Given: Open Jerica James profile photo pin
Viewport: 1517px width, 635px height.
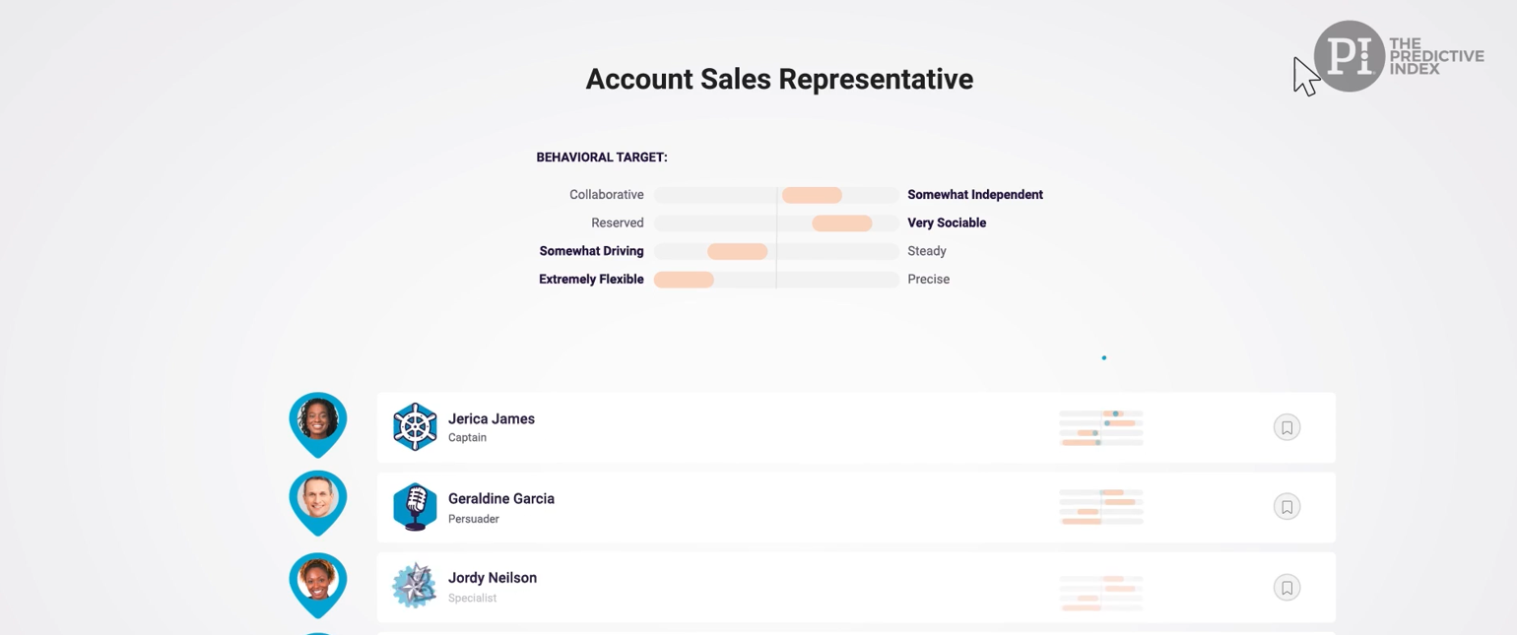Looking at the screenshot, I should (x=318, y=424).
